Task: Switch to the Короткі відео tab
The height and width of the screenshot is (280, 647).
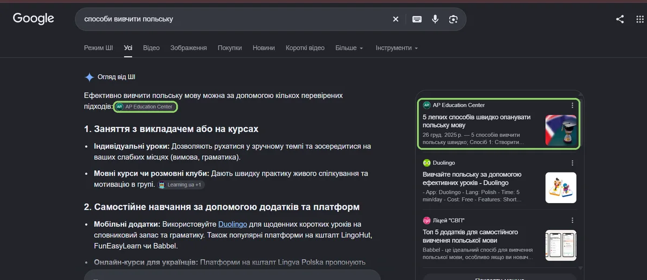Action: (x=305, y=48)
